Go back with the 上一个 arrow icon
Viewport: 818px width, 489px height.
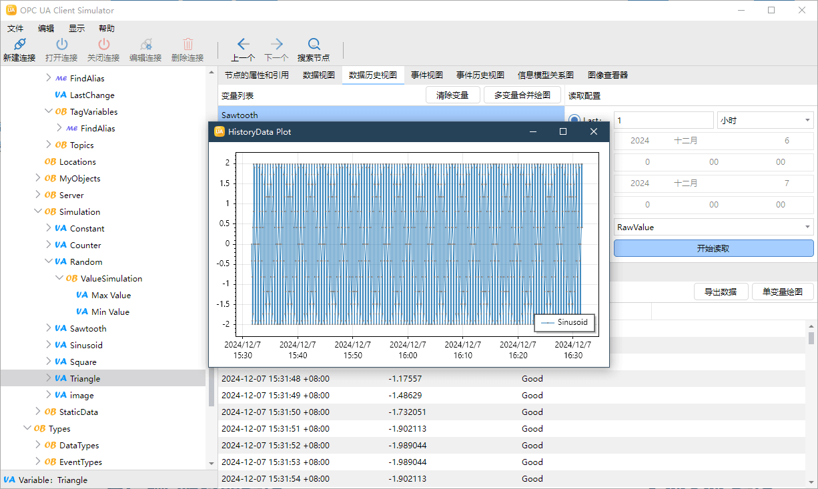pos(243,45)
